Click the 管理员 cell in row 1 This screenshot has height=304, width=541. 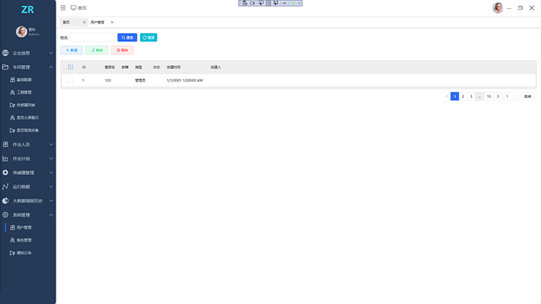pos(140,80)
